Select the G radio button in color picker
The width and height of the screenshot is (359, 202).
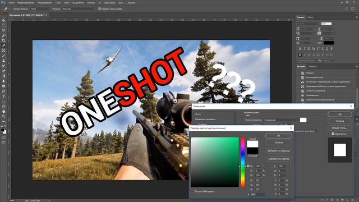(248, 185)
